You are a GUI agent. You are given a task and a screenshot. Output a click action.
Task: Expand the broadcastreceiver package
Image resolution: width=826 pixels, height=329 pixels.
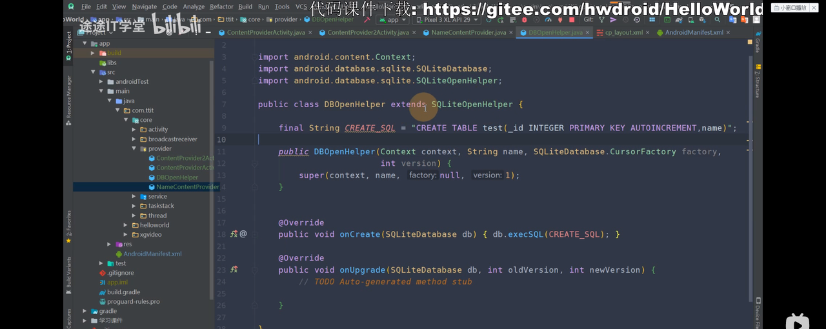[x=134, y=139]
